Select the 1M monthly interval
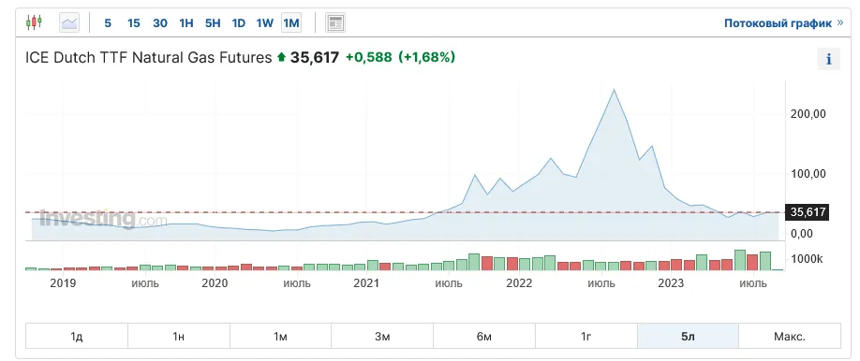The width and height of the screenshot is (860, 361). coord(291,22)
